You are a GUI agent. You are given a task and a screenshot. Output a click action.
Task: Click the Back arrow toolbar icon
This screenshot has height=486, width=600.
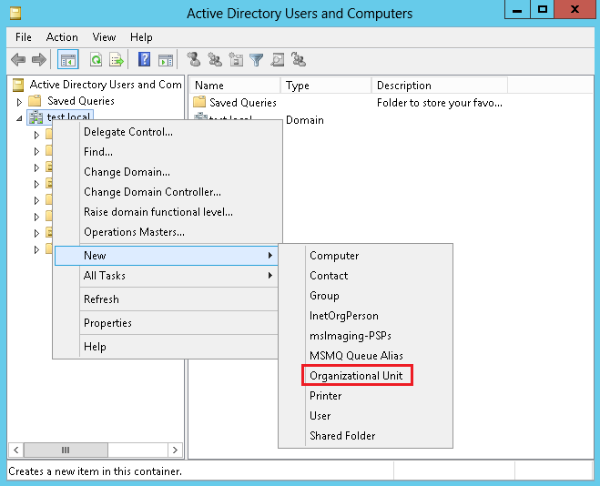(18, 60)
